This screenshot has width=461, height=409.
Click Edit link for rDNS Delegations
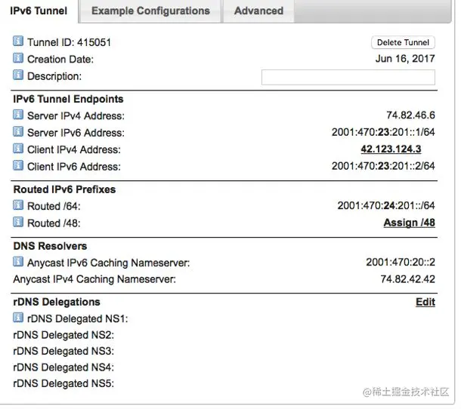[x=425, y=302]
